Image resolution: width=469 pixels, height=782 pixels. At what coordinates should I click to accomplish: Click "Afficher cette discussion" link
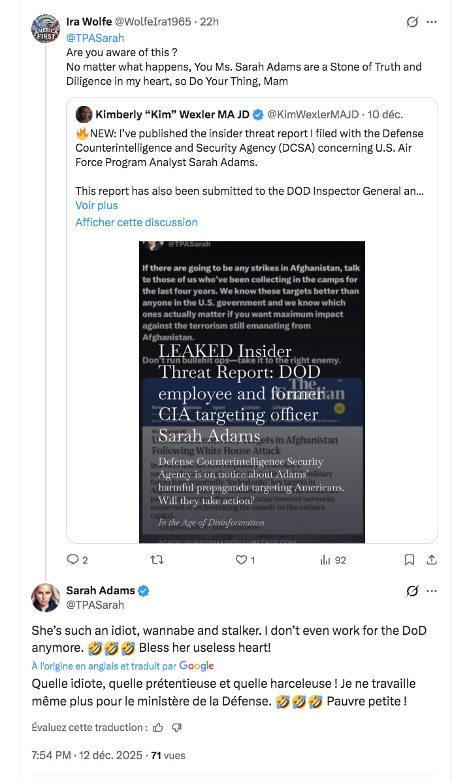pos(137,222)
